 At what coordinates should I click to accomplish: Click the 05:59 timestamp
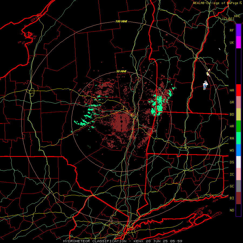pyautogui.click(x=176, y=241)
